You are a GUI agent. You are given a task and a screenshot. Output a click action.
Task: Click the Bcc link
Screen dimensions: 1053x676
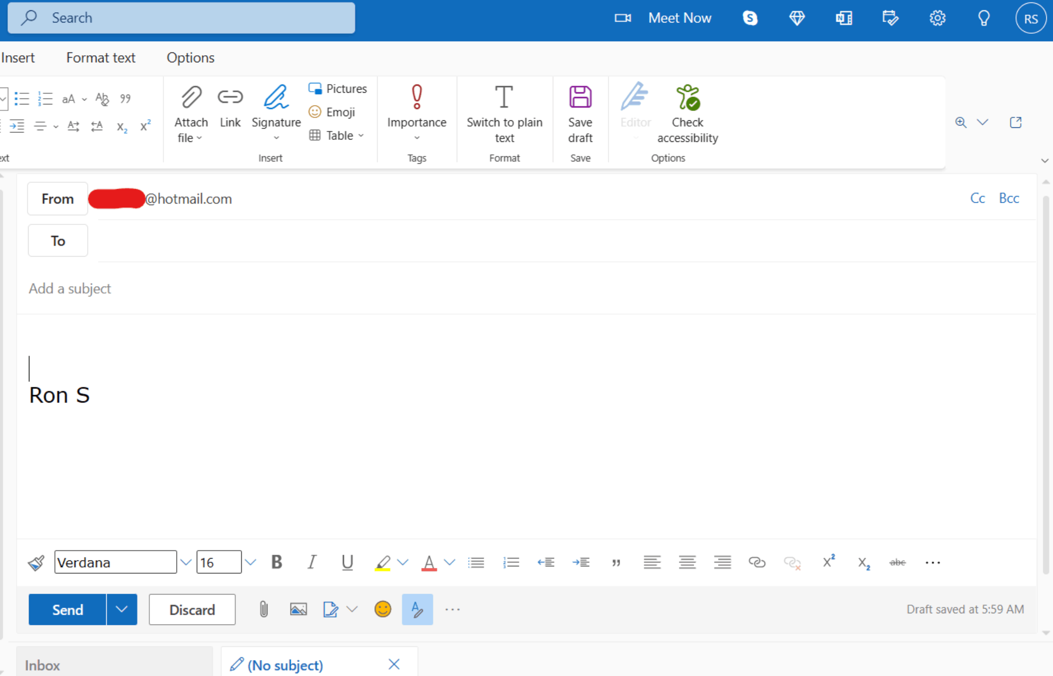(x=1009, y=198)
